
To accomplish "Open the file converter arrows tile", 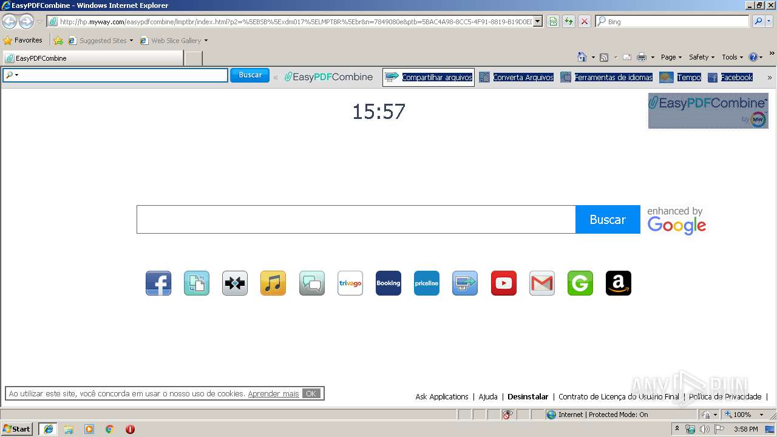I will pos(235,283).
